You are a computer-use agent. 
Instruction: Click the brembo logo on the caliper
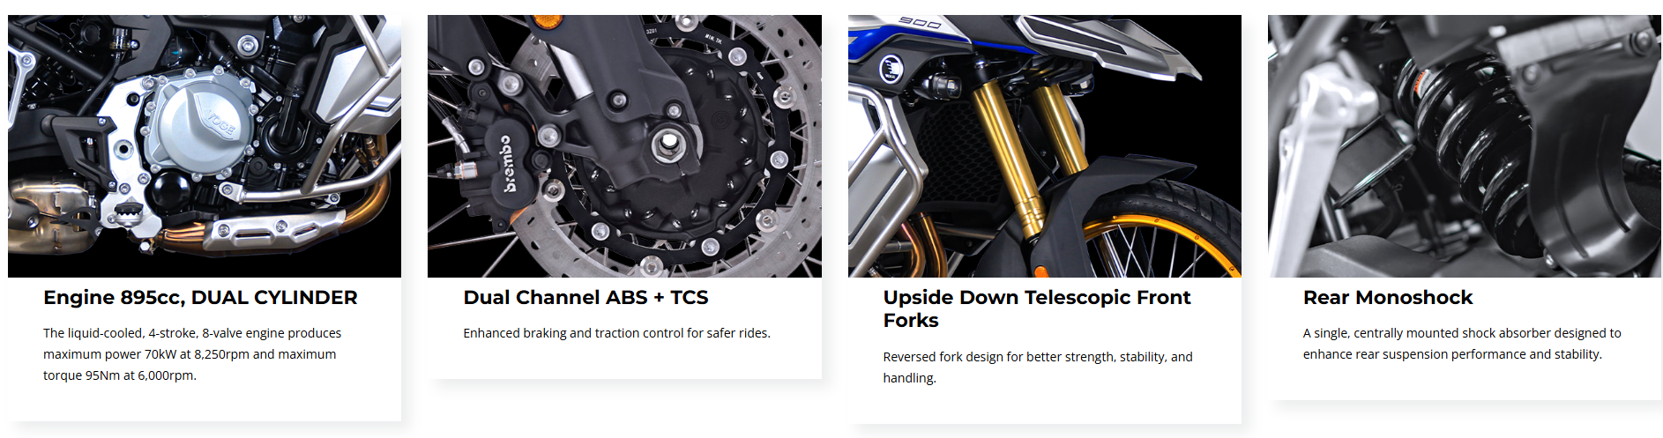[x=508, y=165]
